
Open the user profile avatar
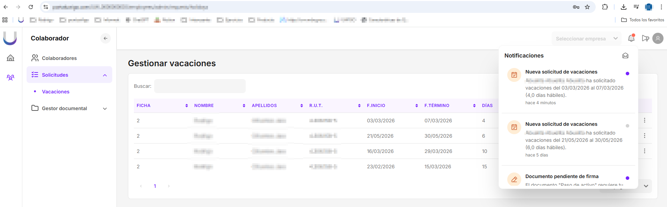tap(658, 38)
